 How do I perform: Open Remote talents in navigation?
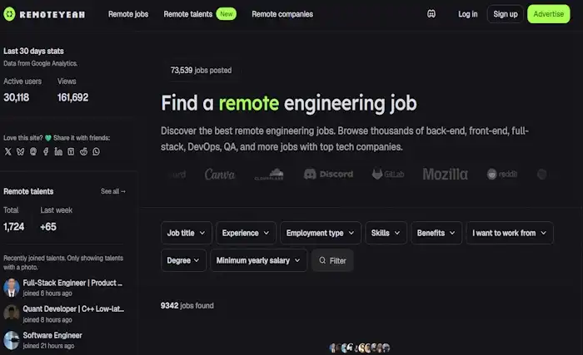(x=188, y=14)
